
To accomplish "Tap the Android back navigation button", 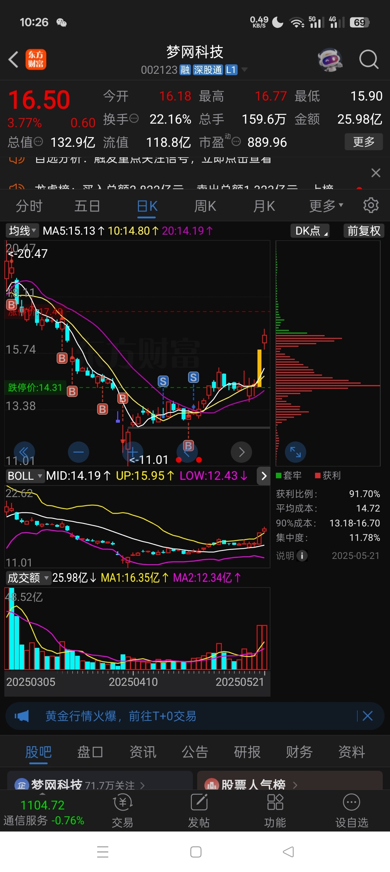I will point(288,852).
